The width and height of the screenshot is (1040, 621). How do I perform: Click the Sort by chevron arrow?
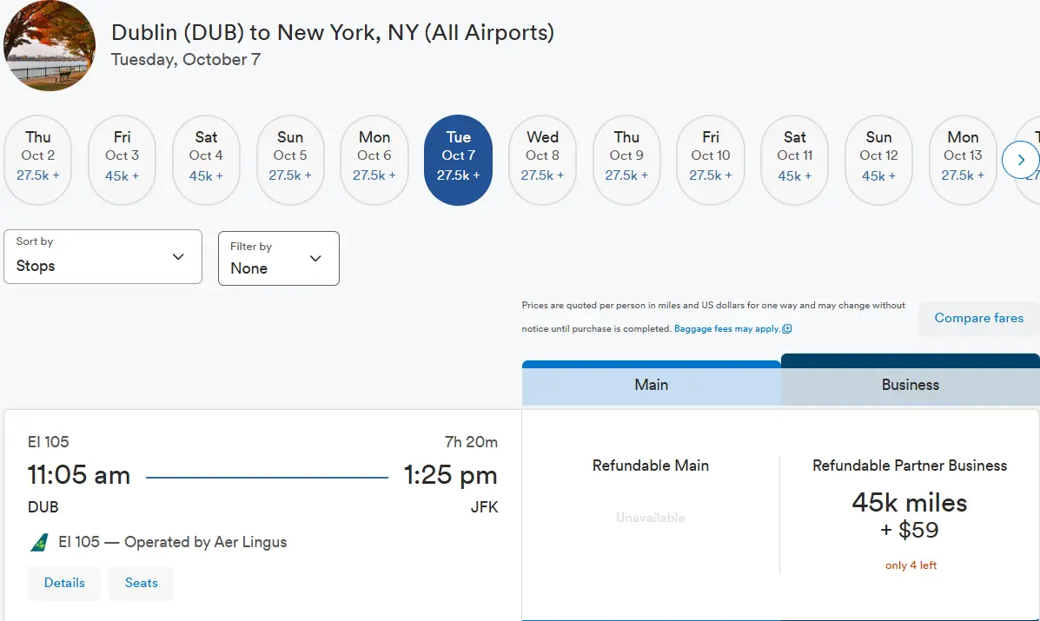[x=178, y=256]
